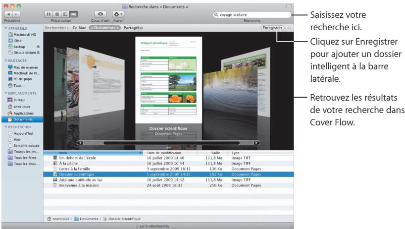Select the « Documents » search scope
Viewport: 405px width, 229px height.
tap(104, 28)
